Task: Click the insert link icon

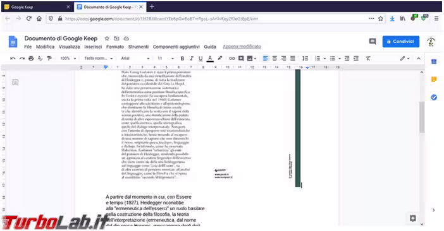Action: pyautogui.click(x=232, y=59)
